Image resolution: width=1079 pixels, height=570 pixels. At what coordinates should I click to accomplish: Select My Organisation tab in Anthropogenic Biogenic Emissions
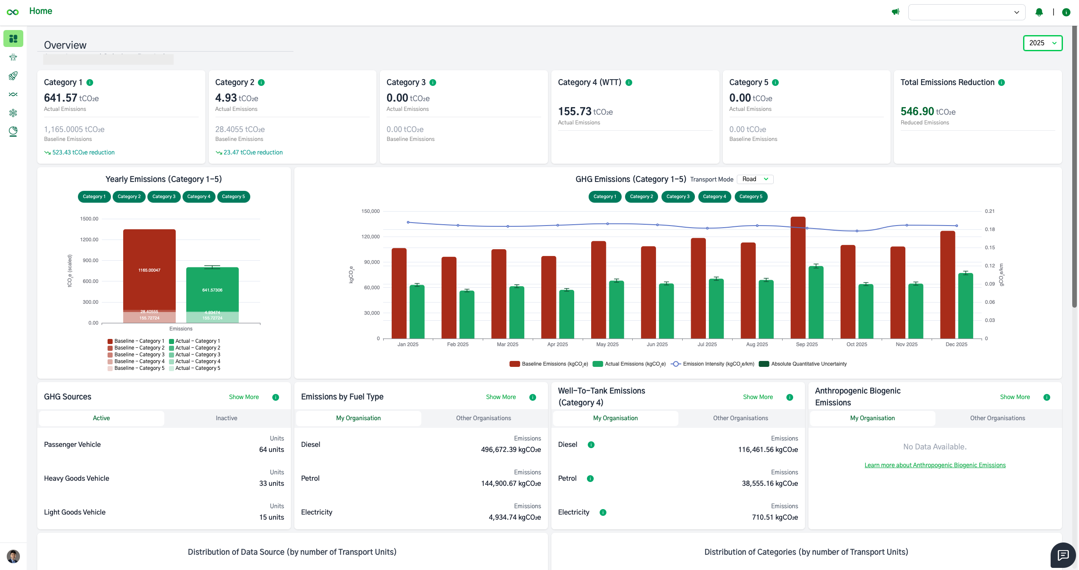click(x=872, y=418)
